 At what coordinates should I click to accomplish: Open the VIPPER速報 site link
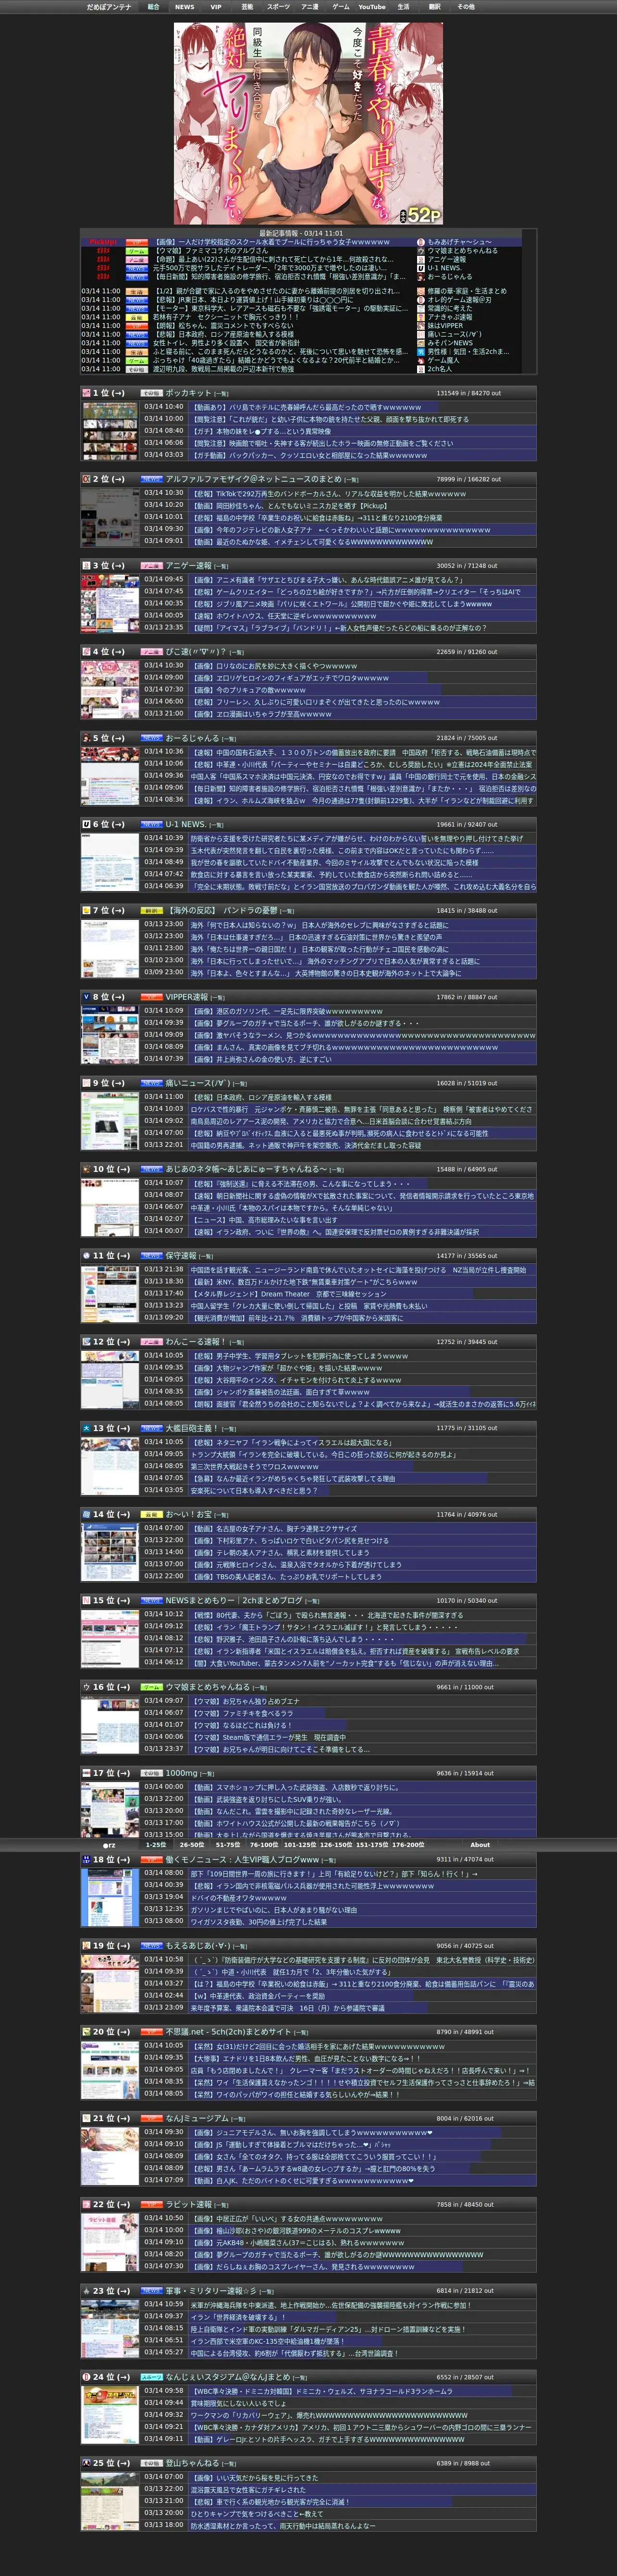[x=187, y=997]
